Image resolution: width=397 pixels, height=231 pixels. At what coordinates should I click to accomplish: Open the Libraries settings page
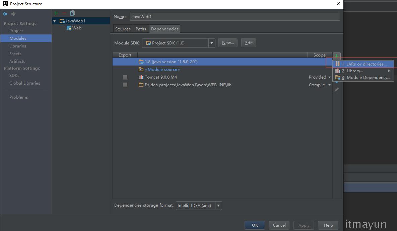pos(17,46)
